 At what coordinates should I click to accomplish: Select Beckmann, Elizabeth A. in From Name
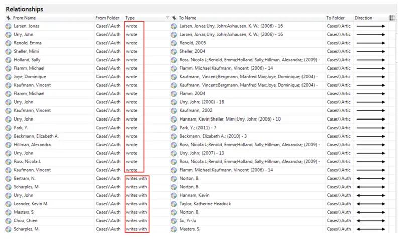point(36,136)
